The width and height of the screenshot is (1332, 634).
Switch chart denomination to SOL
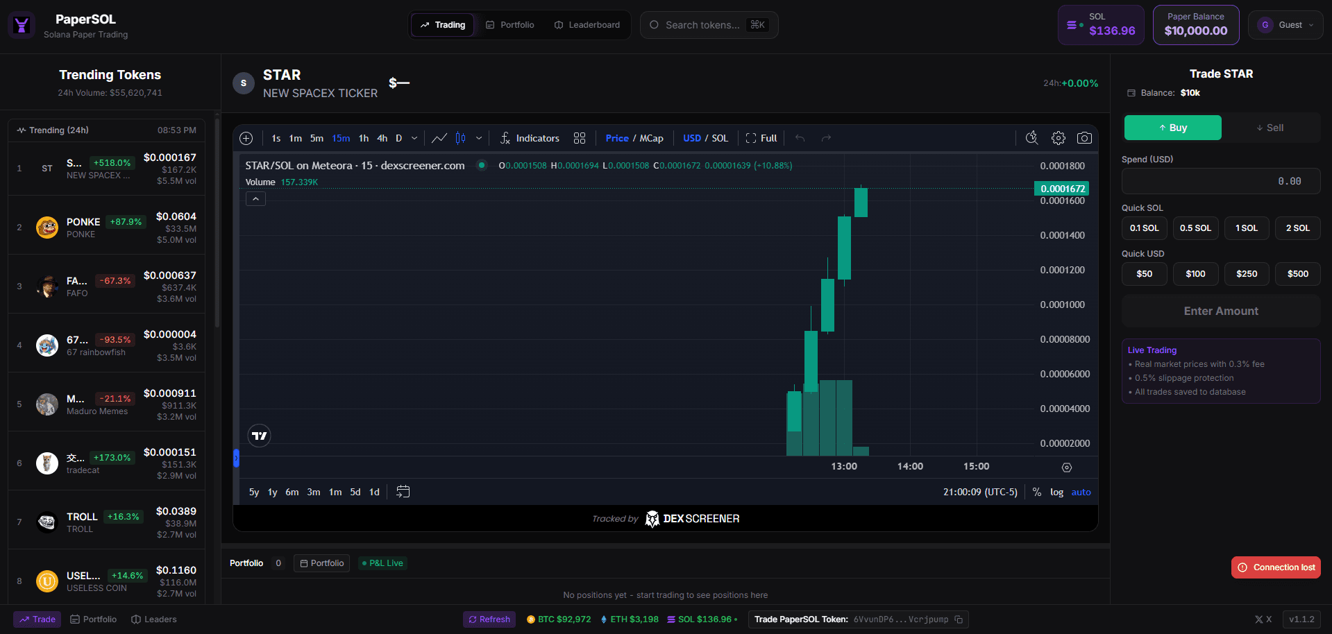tap(720, 138)
